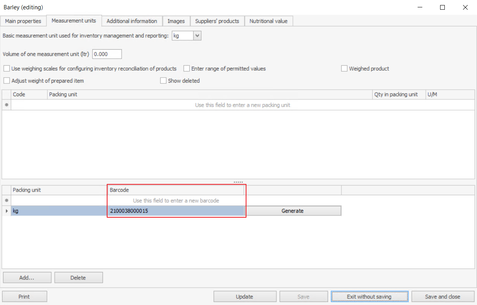The image size is (477, 305).
Task: Toggle the Show deleted checkbox
Action: 163,81
